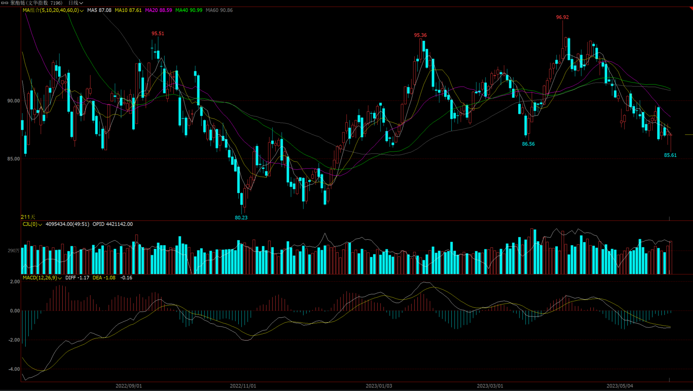Expand the MA组合(5,10,20,40,60,0) indicator dropdown
Screen dimensions: 693x391
click(x=53, y=10)
